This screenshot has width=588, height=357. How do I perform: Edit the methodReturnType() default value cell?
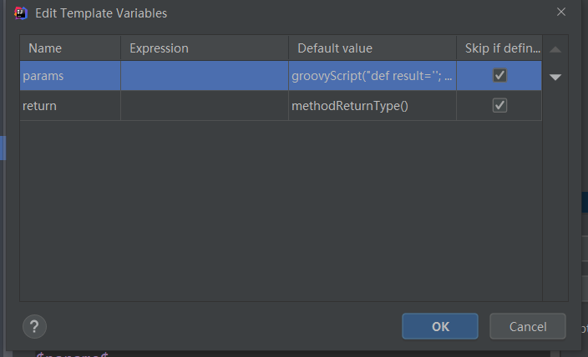coord(373,106)
